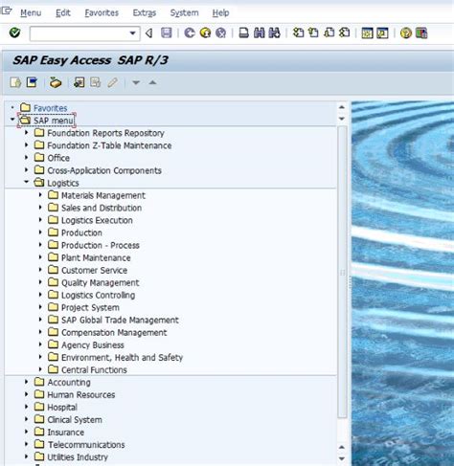Click the Save diskette icon
The height and width of the screenshot is (466, 454).
167,33
